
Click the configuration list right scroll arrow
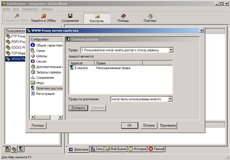click(60, 117)
